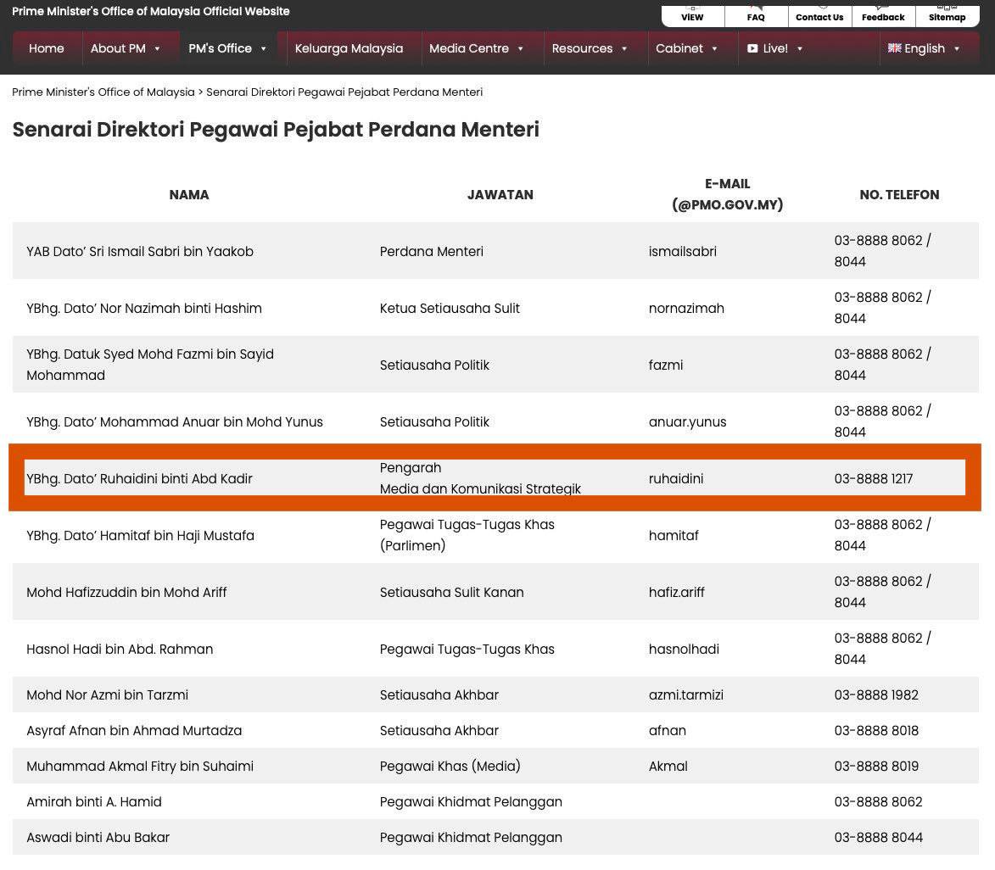Open the English language dropdown arrow
This screenshot has width=995, height=870.
coord(957,49)
